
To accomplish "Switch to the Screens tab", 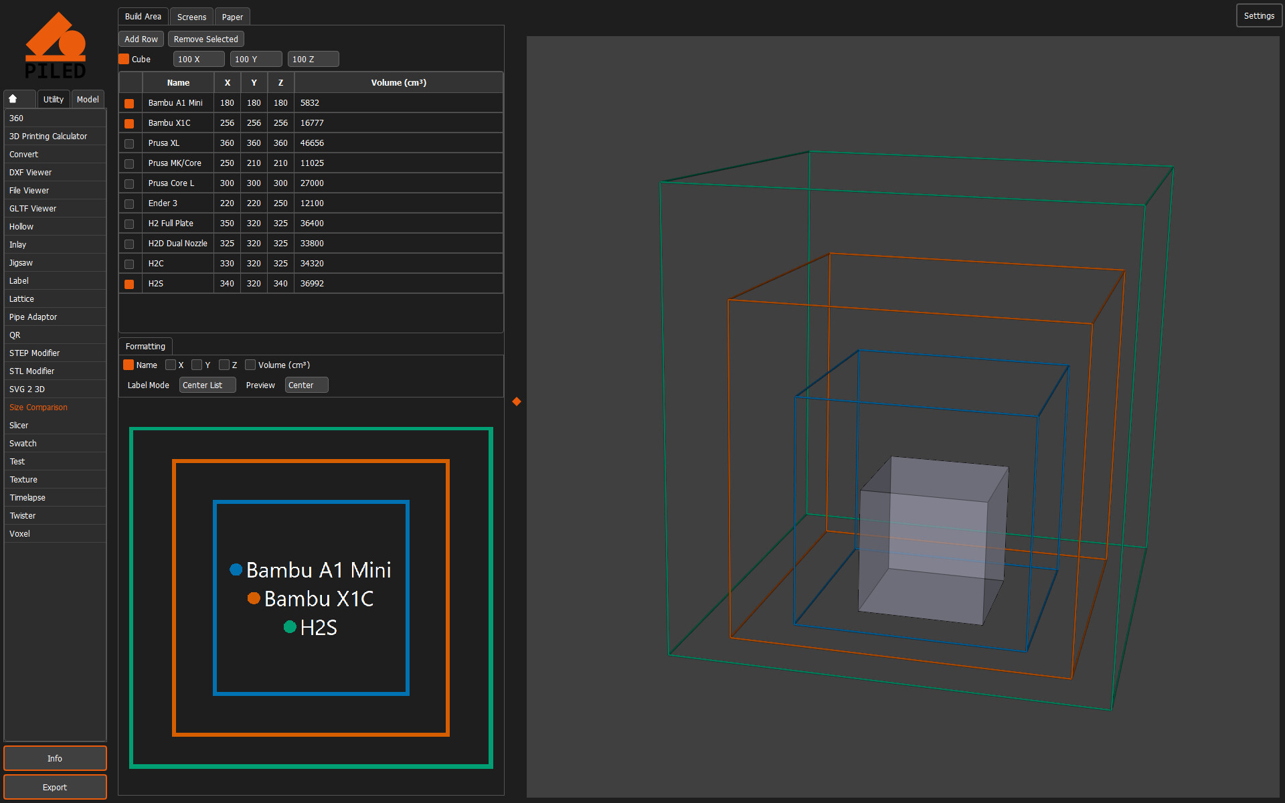I will click(x=192, y=17).
